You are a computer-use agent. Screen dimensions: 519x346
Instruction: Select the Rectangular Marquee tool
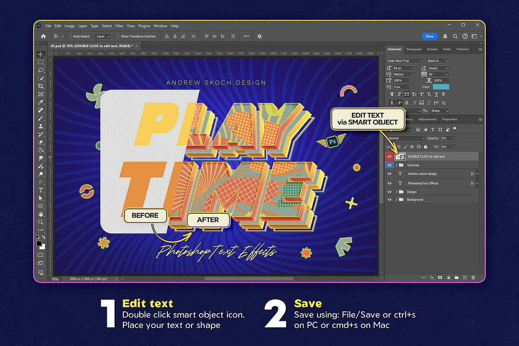coord(41,62)
